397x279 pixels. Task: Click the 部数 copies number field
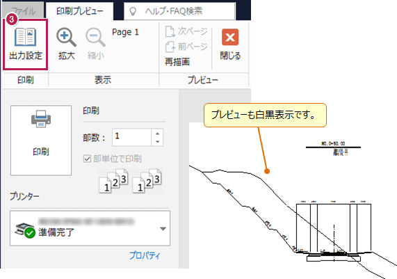tap(132, 137)
